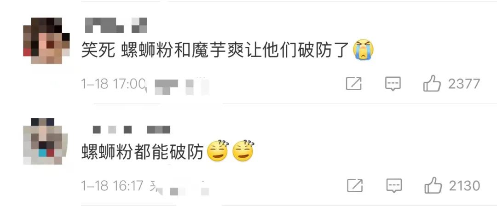Share the 17:00 comment via repost icon
Screen dimensions: 497x212
354,84
